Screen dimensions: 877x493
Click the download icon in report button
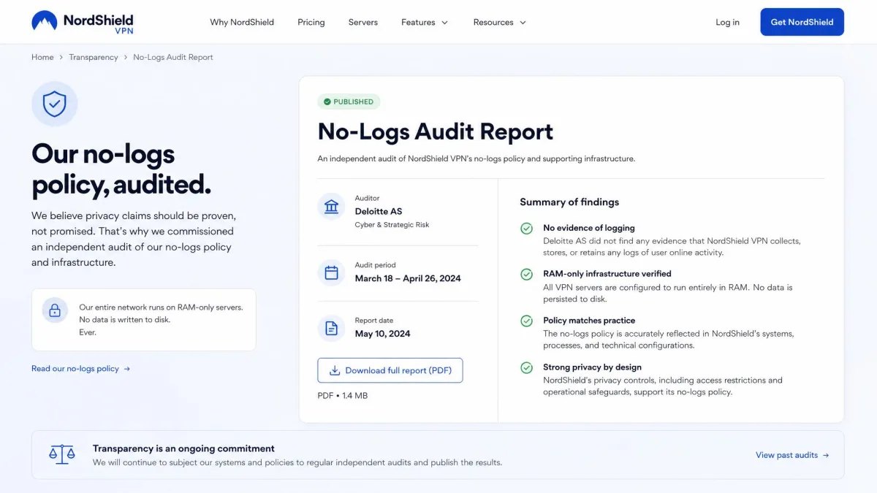coord(335,370)
